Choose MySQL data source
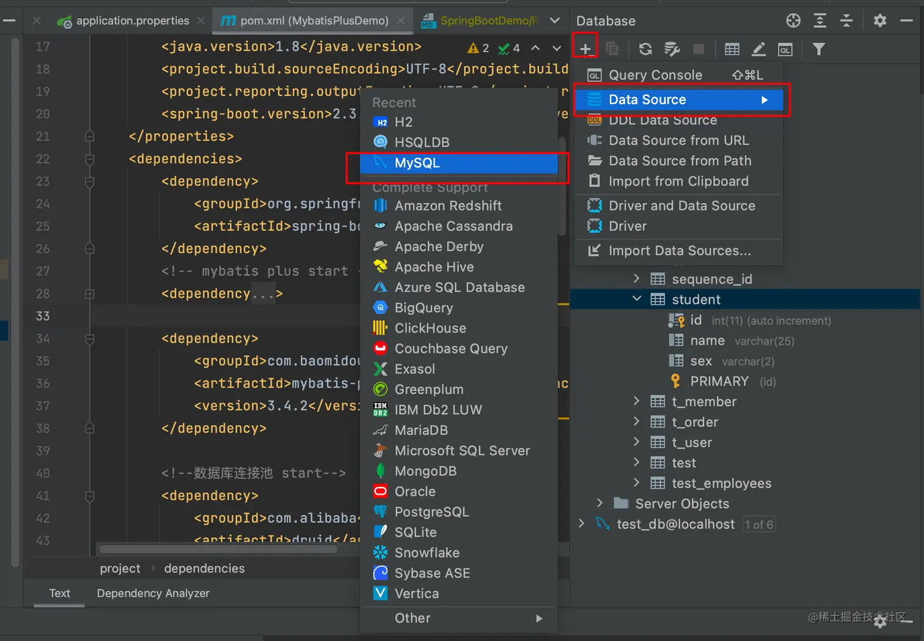The image size is (924, 641). pos(459,163)
